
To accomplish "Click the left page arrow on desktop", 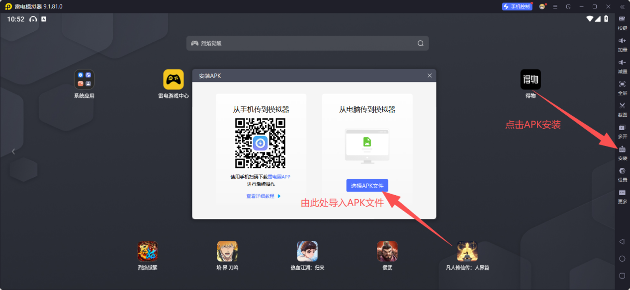I will pos(13,151).
